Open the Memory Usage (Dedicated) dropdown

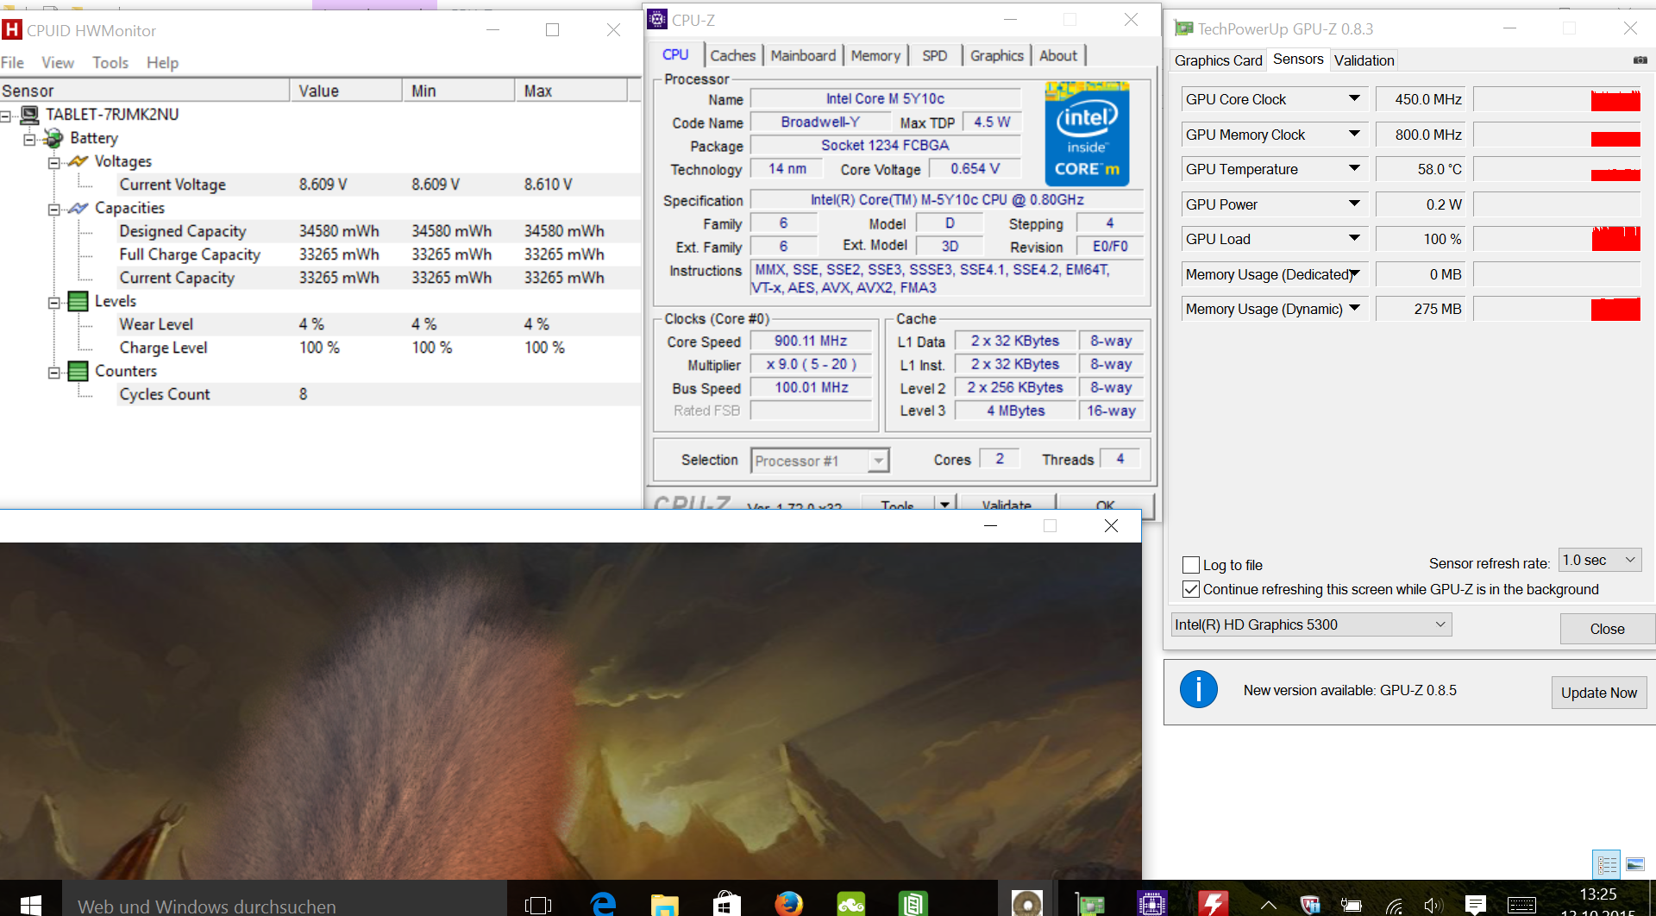click(x=1355, y=273)
